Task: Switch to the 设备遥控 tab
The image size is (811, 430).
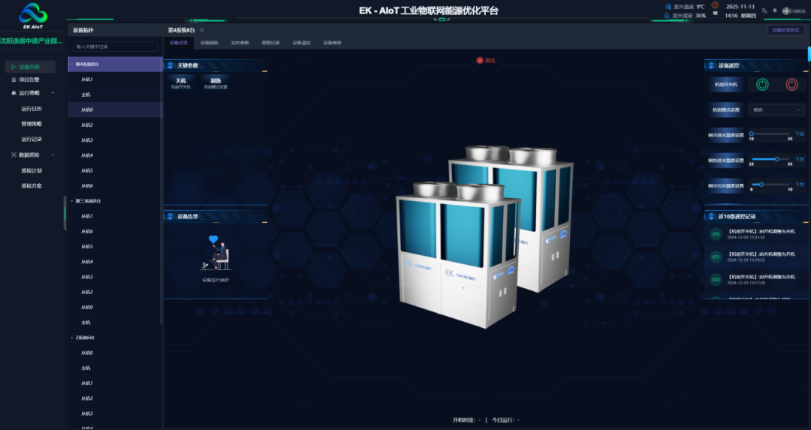Action: [301, 43]
